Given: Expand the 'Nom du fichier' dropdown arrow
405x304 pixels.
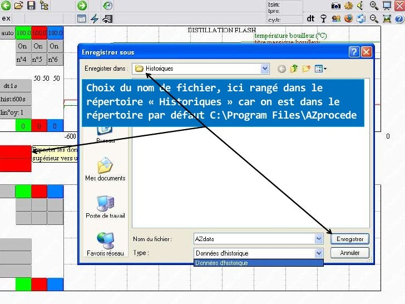Looking at the screenshot, I should point(319,239).
